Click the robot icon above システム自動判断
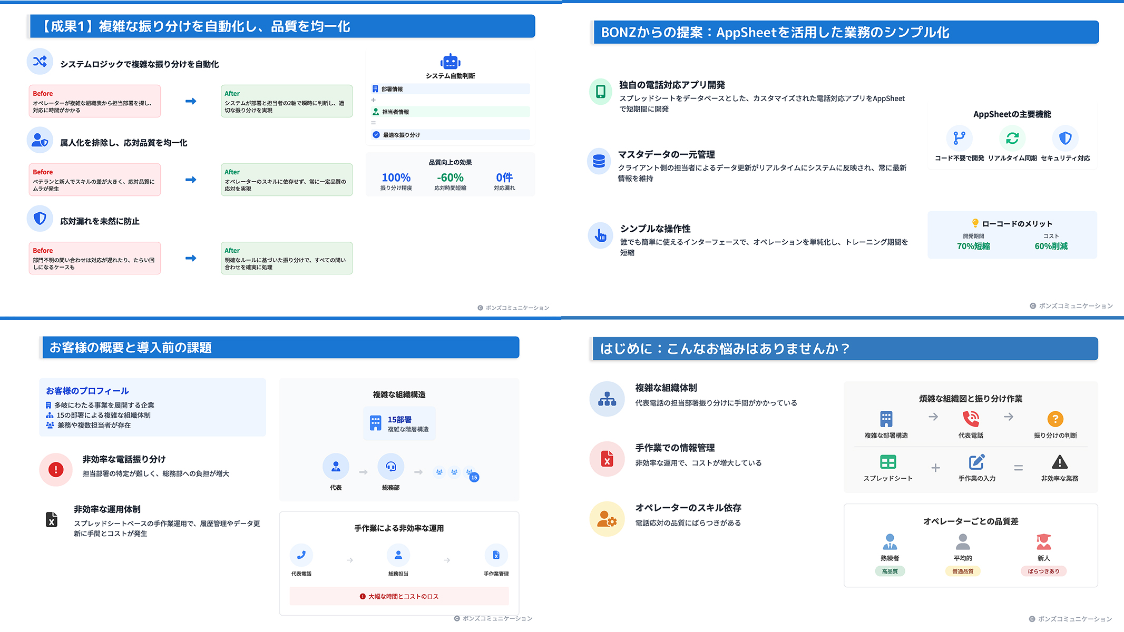 pyautogui.click(x=450, y=62)
